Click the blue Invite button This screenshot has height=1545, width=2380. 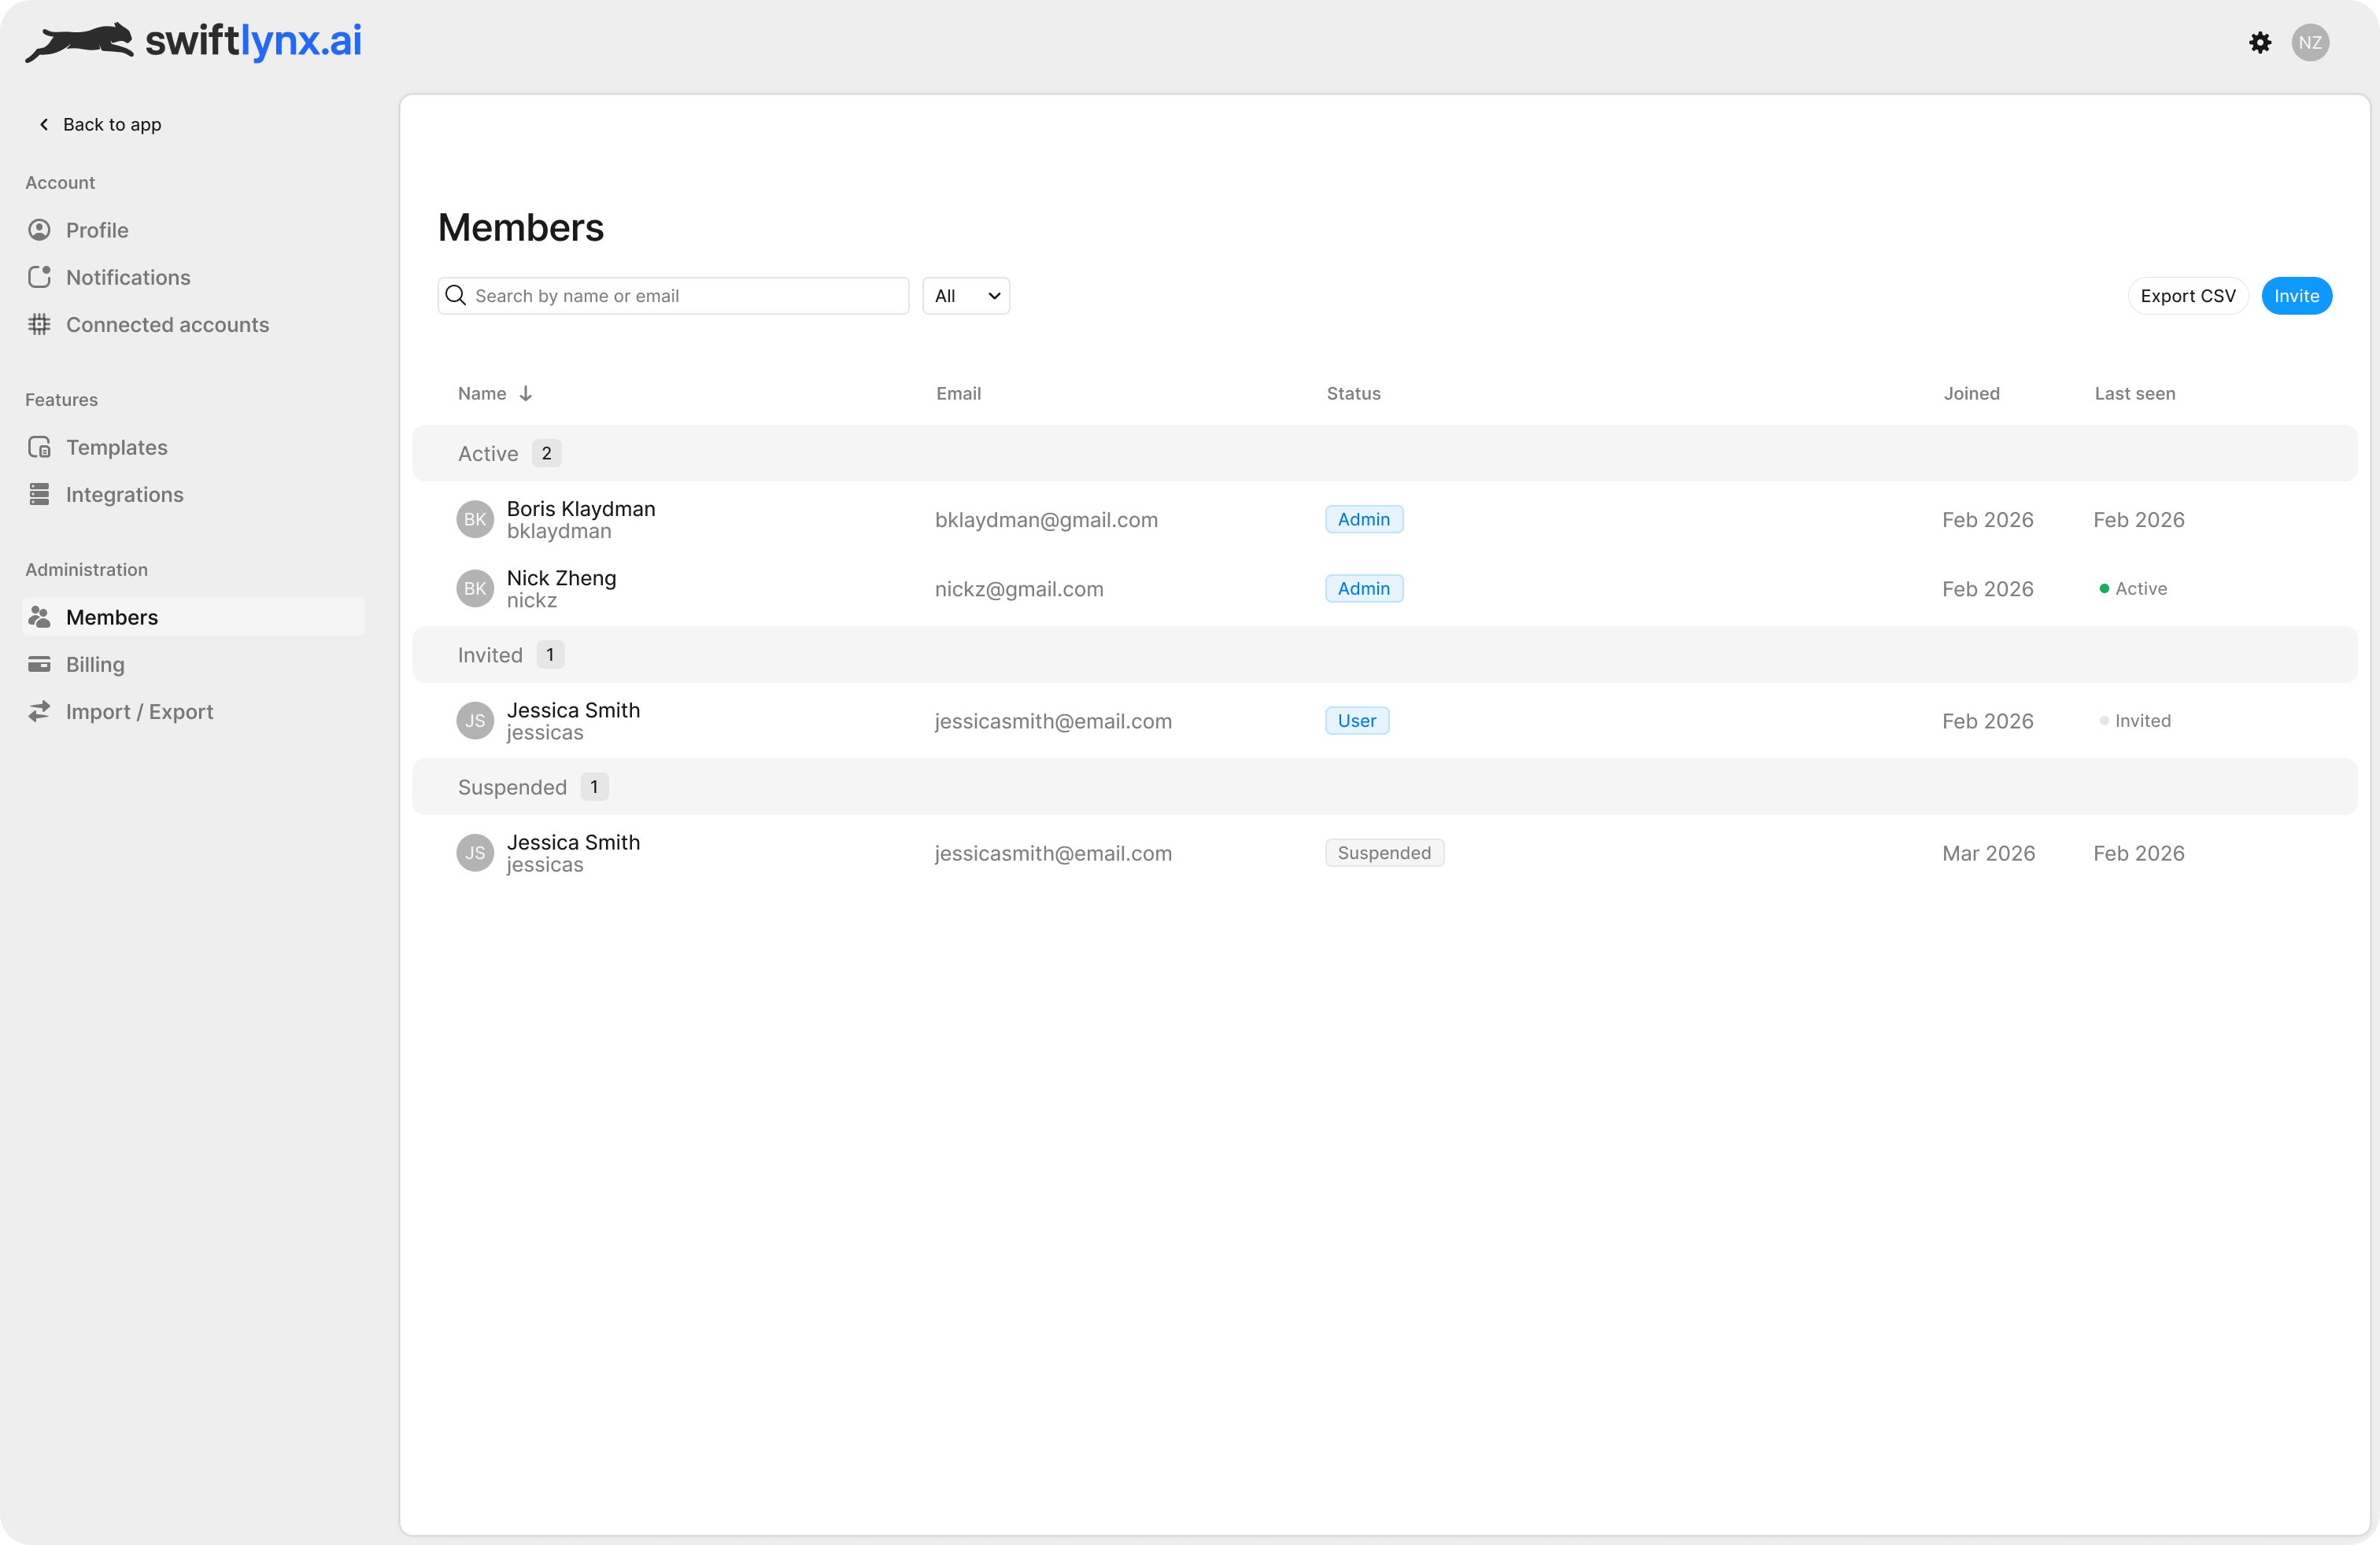[x=2295, y=296]
